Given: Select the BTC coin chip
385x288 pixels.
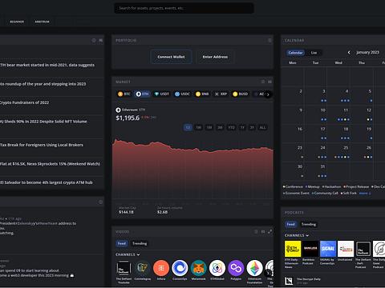Looking at the screenshot, I should pyautogui.click(x=124, y=94).
